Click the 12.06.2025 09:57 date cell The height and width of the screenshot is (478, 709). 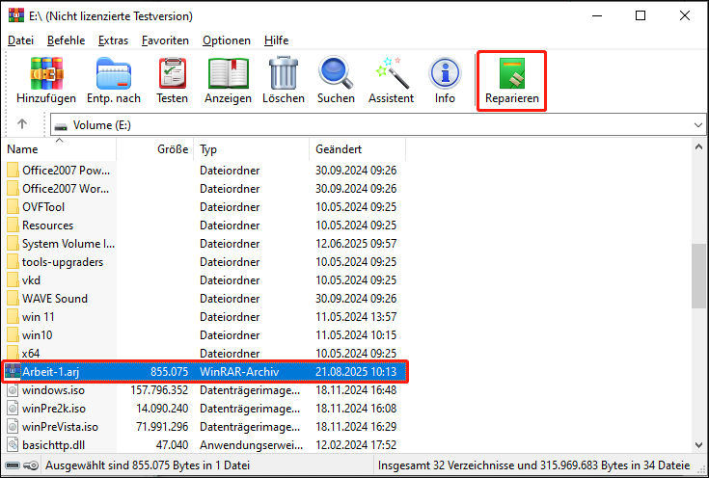[x=356, y=244]
